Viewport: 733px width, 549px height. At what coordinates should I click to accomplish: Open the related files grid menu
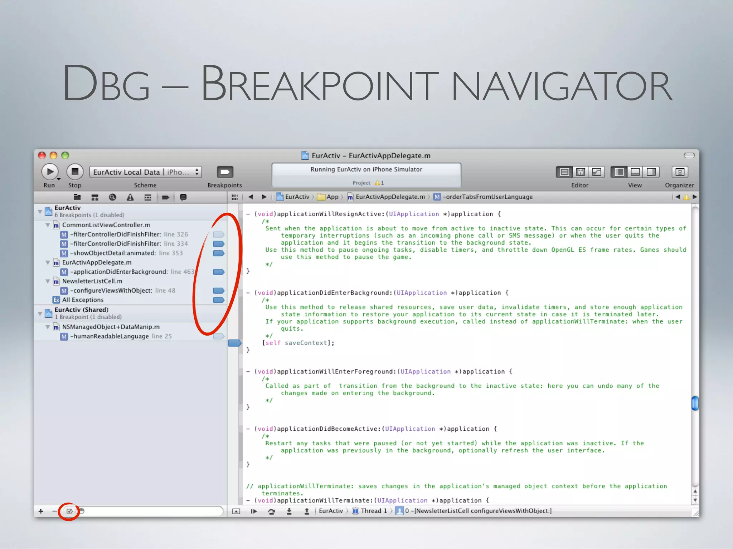pyautogui.click(x=235, y=197)
